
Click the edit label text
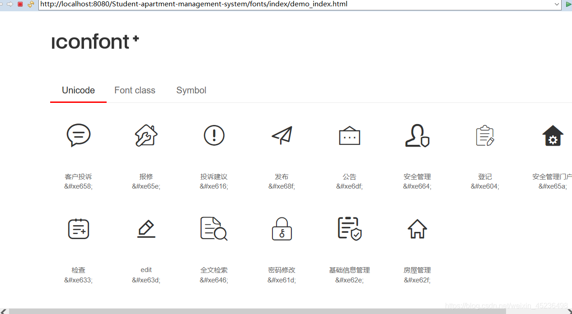tap(146, 270)
